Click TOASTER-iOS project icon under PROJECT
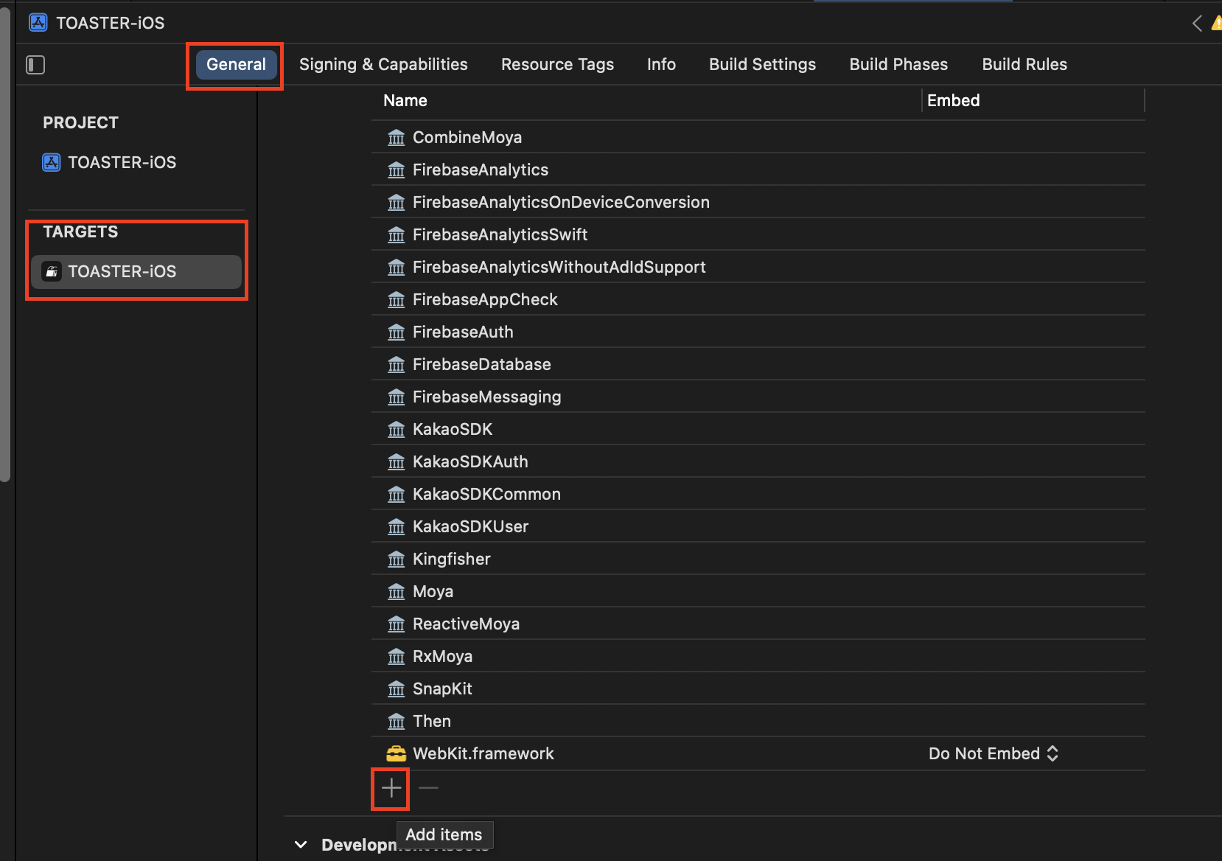 pyautogui.click(x=52, y=162)
